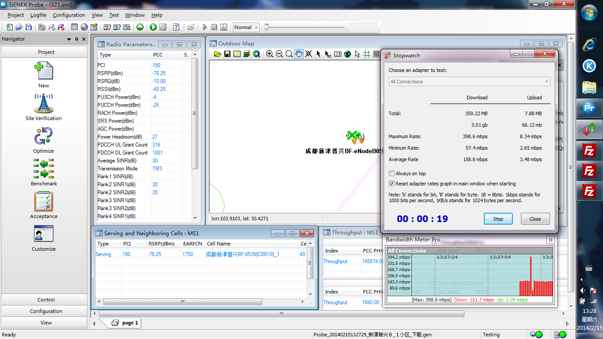Select the pan hand tool in Outdoor Map
This screenshot has width=603, height=339.
click(299, 54)
